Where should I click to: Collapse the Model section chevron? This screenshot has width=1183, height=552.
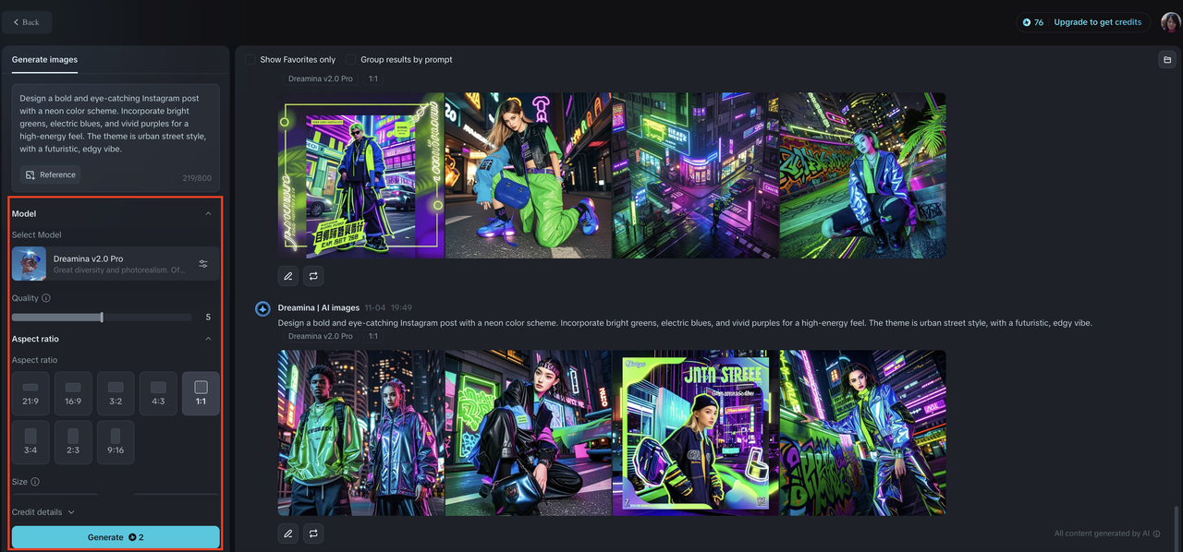pyautogui.click(x=208, y=213)
